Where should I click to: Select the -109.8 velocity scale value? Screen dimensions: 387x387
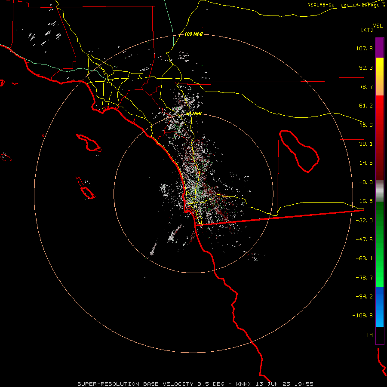[x=362, y=316]
